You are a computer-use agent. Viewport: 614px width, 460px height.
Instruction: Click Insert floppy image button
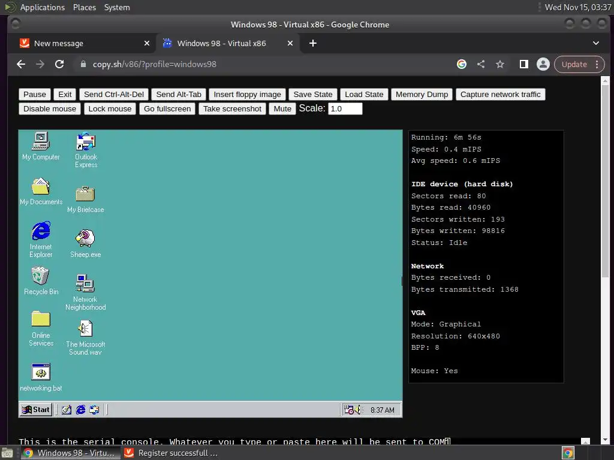(x=247, y=94)
